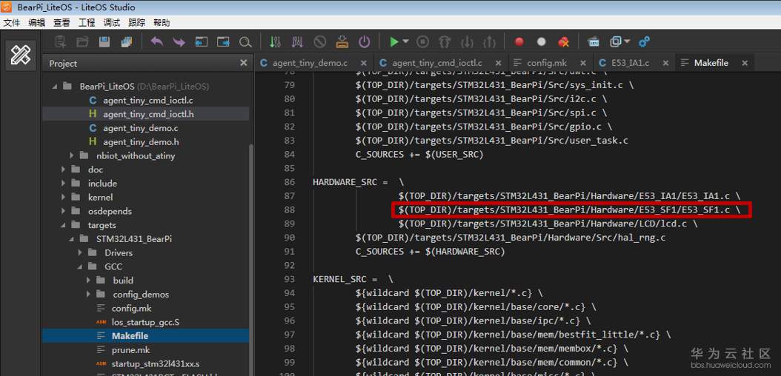Open los_startup_gcc.S in project tree
Viewport: 781px width, 376px height.
click(x=145, y=322)
